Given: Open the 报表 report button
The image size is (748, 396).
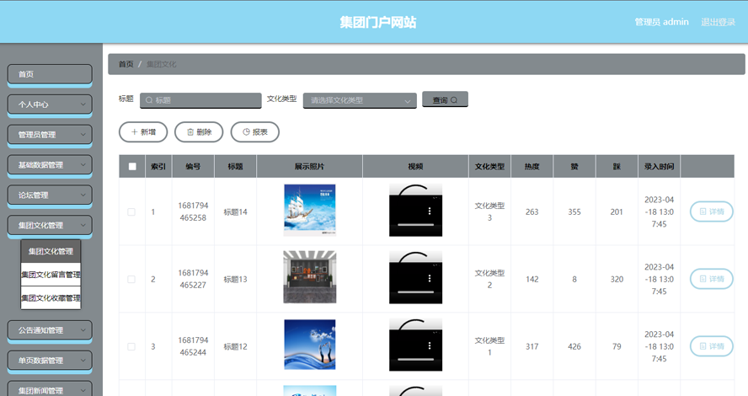Looking at the screenshot, I should [x=254, y=131].
